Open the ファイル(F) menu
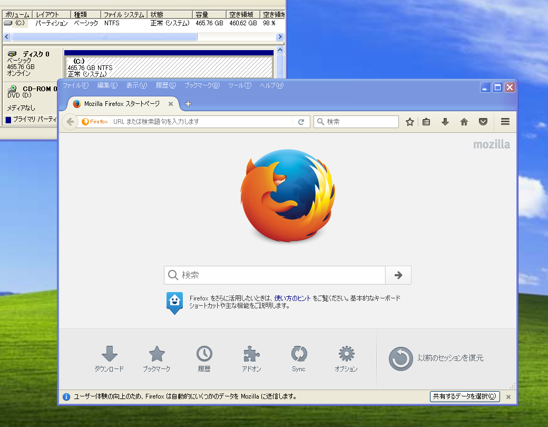548x427 pixels. coord(75,85)
